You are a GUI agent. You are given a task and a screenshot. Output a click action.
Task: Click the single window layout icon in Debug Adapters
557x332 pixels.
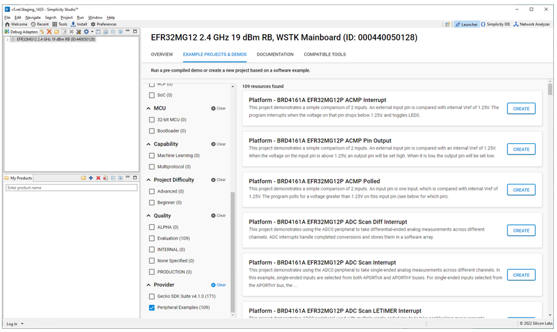coord(98,32)
